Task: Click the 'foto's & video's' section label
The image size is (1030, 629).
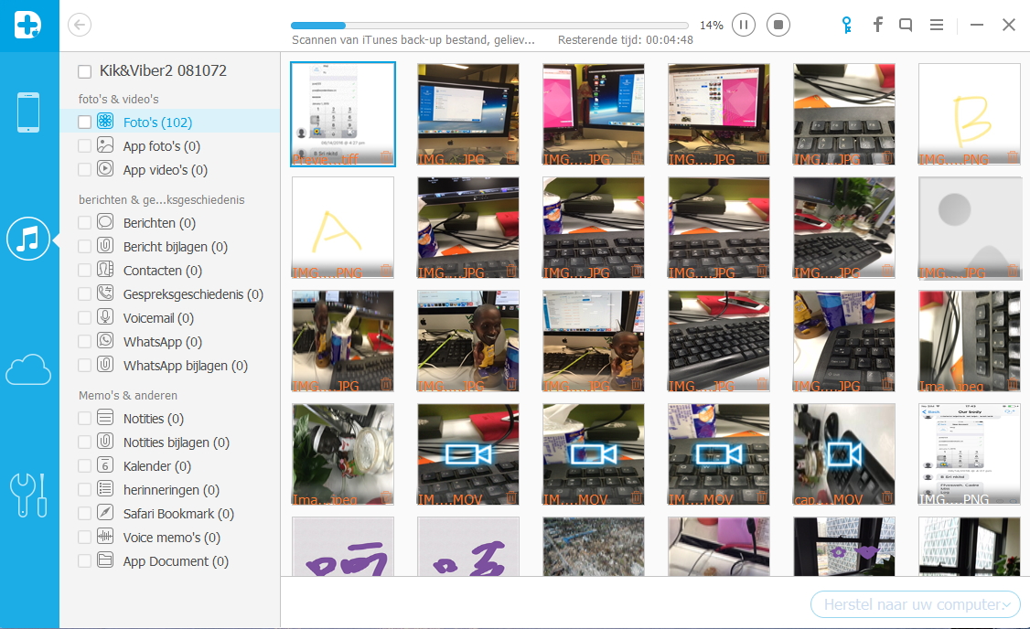Action: click(118, 99)
